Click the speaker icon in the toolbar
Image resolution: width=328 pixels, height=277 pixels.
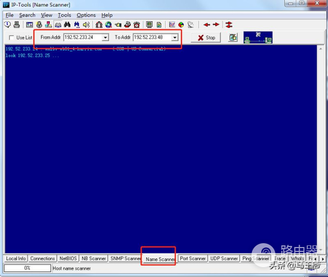point(86,25)
